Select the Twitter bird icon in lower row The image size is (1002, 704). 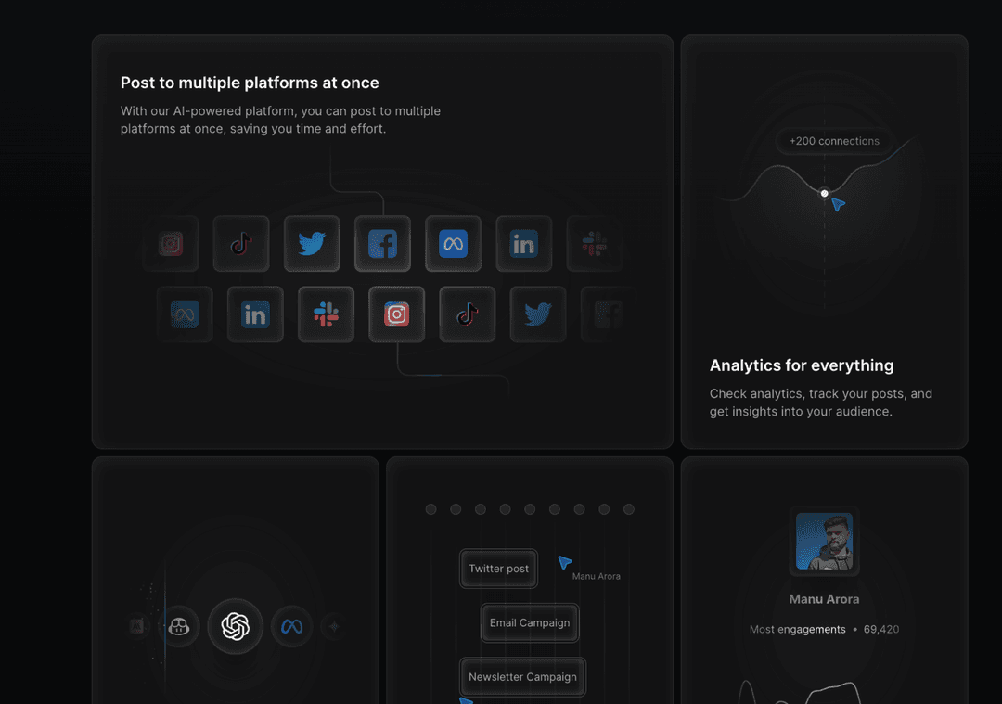tap(538, 314)
